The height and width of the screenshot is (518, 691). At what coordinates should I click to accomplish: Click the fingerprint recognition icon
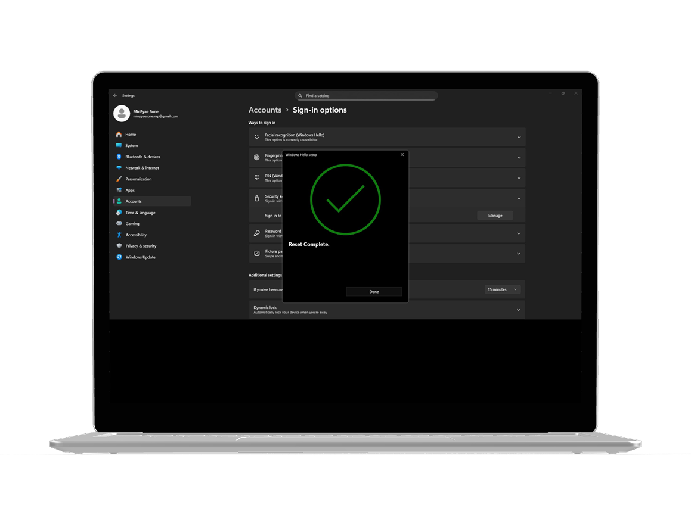coord(256,157)
